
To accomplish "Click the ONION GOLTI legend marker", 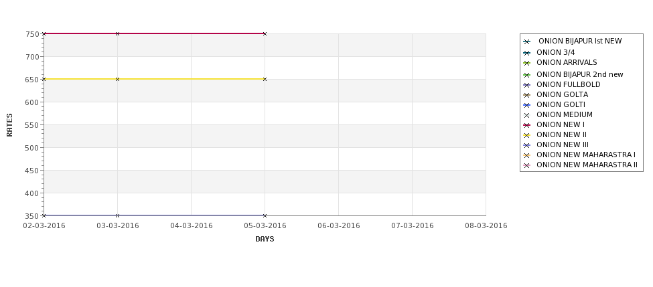I will [x=526, y=105].
